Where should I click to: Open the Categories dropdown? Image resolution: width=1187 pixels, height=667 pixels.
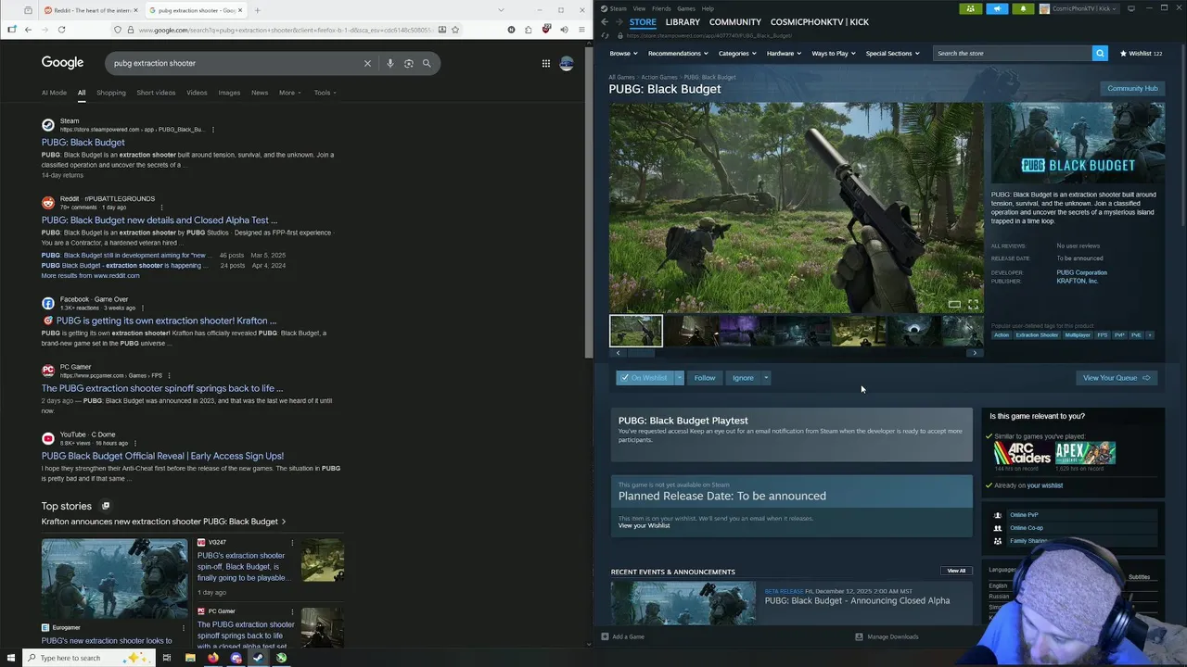click(x=736, y=53)
